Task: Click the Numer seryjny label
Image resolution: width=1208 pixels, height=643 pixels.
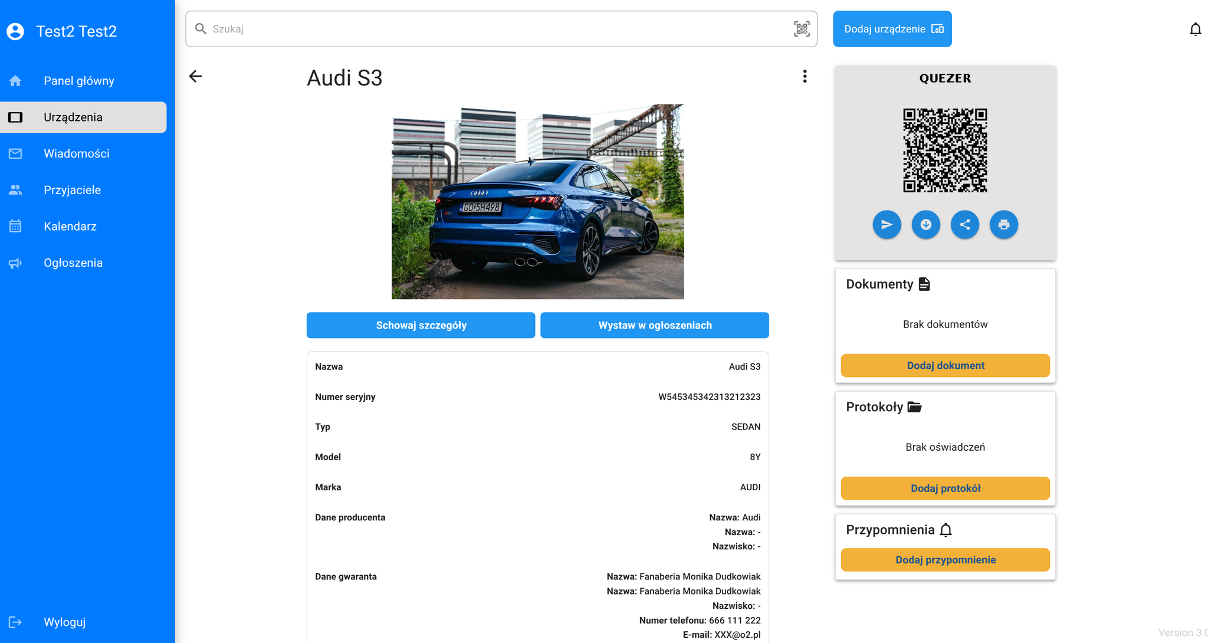Action: (345, 397)
